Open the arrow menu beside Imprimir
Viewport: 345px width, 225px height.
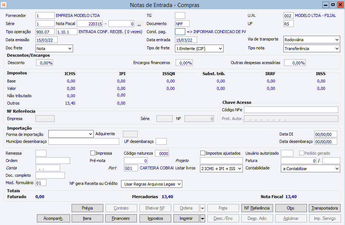(202, 218)
